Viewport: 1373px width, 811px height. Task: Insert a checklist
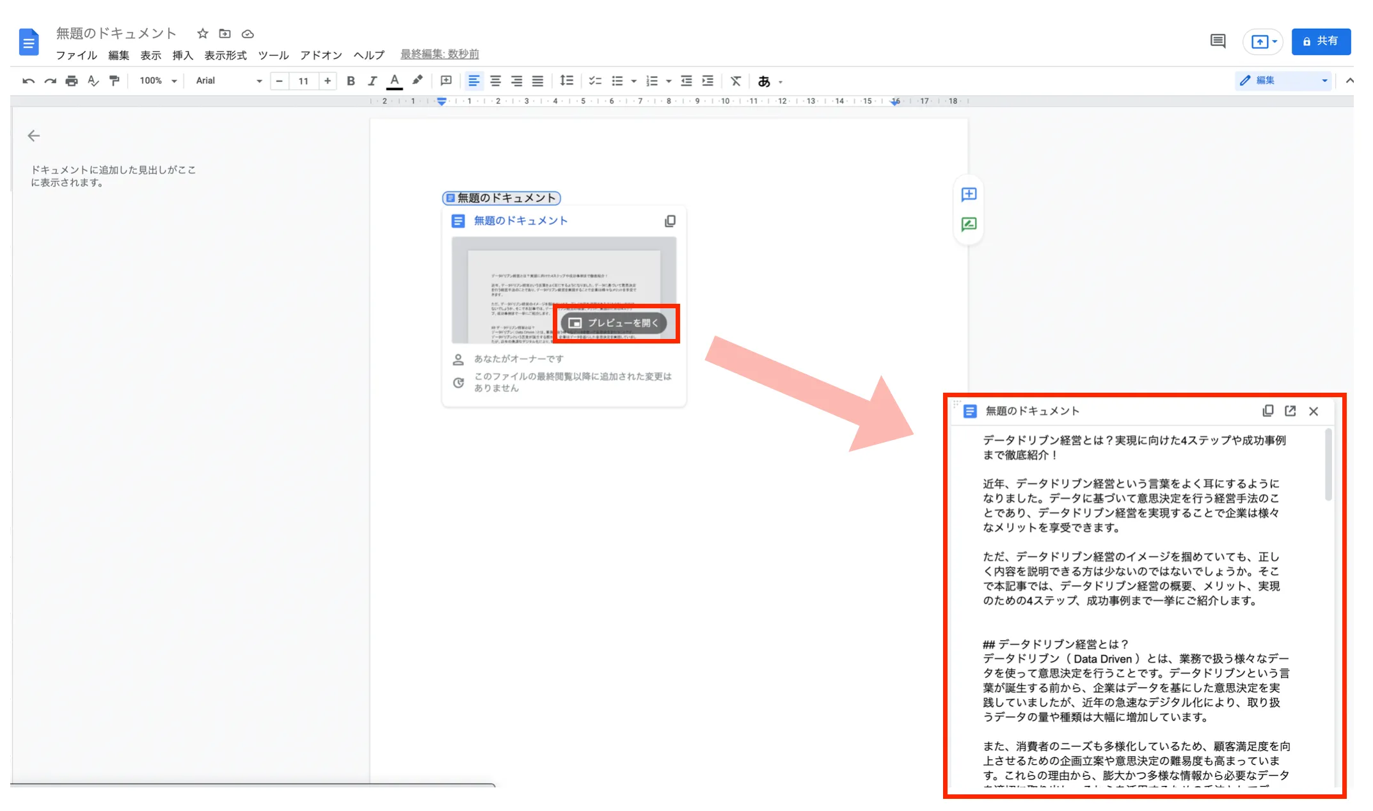(x=595, y=81)
